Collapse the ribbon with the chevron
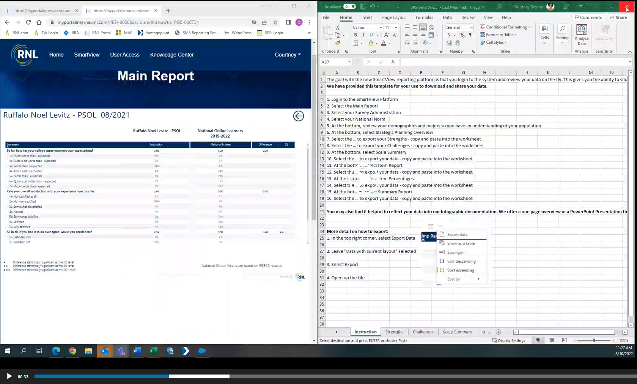The width and height of the screenshot is (637, 384). point(630,52)
